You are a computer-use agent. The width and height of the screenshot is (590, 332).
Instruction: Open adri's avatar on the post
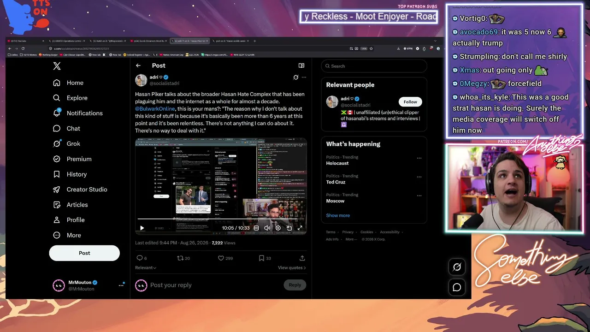point(141,80)
